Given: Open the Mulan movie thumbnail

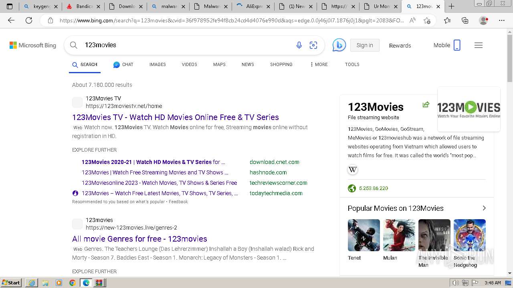Looking at the screenshot, I should pyautogui.click(x=399, y=235).
